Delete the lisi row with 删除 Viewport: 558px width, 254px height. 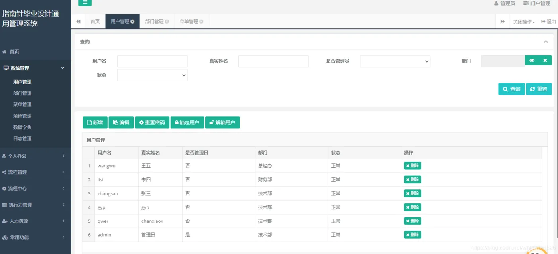[x=412, y=179]
